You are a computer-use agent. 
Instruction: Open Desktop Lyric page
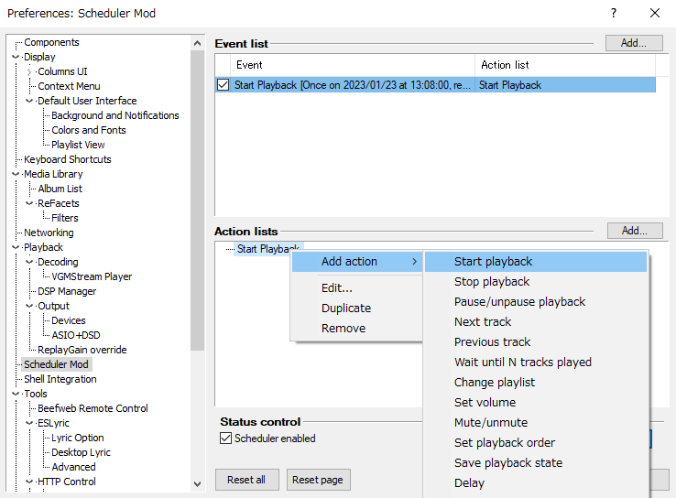[x=81, y=452]
